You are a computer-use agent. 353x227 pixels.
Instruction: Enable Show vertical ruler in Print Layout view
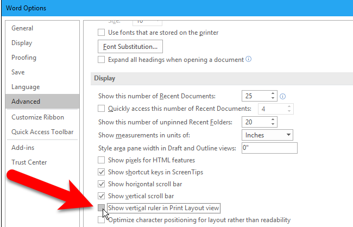pos(101,208)
